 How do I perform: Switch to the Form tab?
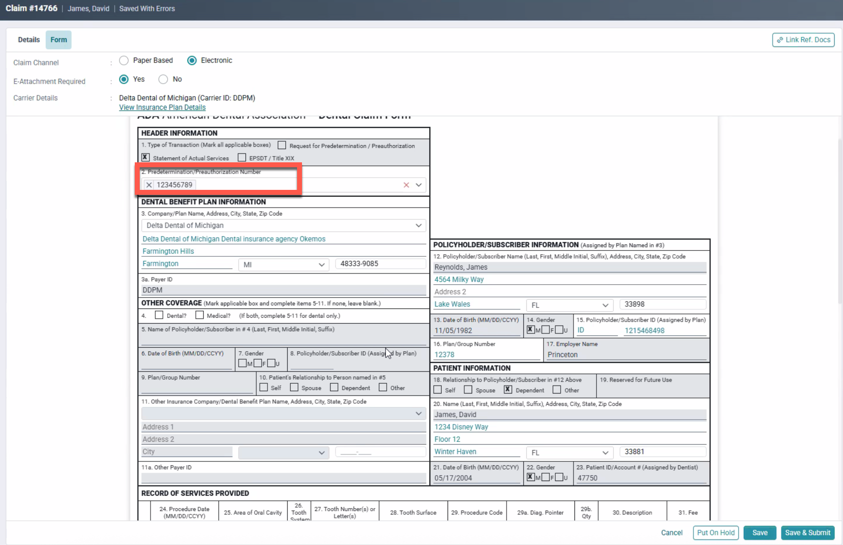click(59, 40)
